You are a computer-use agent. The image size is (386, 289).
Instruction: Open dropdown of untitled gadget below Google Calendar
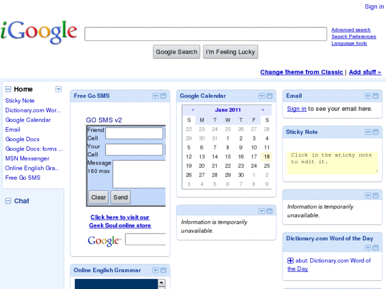pyautogui.click(x=262, y=211)
